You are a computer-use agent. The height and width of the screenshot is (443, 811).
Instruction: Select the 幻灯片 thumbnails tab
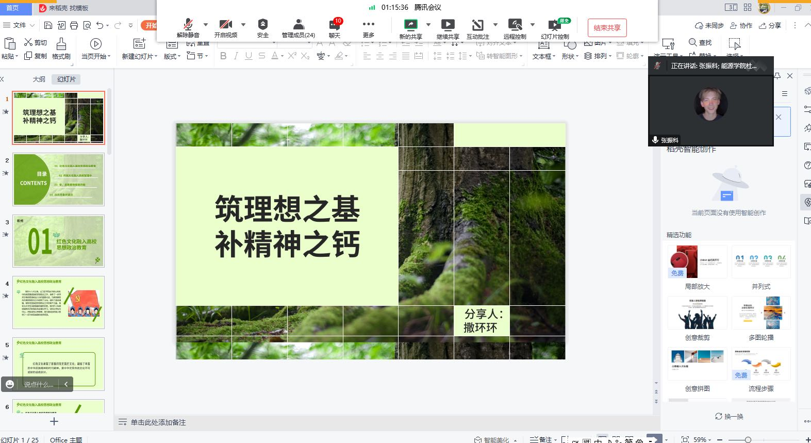pos(67,79)
